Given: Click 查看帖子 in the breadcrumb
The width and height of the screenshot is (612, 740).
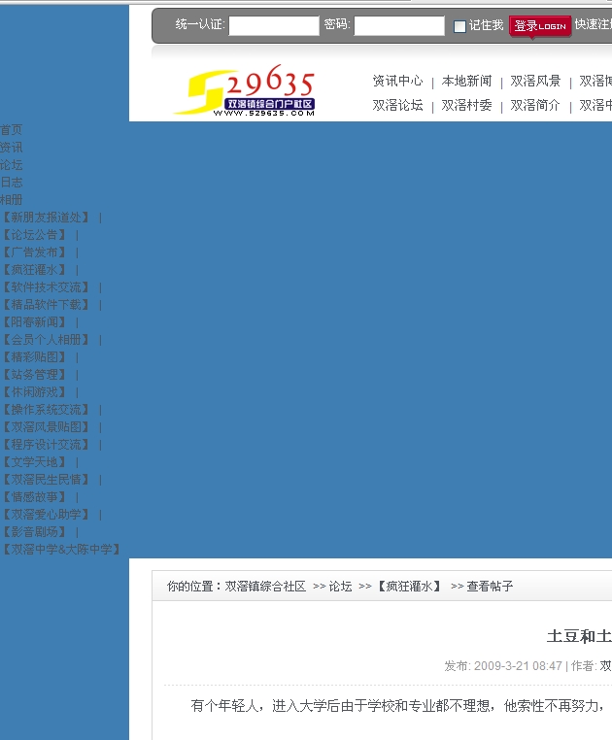Looking at the screenshot, I should [x=490, y=587].
